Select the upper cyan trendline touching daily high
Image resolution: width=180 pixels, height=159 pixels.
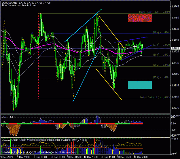83,25
